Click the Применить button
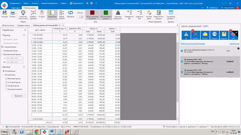Image resolution: width=241 pixels, height=135 pixels. [19, 96]
